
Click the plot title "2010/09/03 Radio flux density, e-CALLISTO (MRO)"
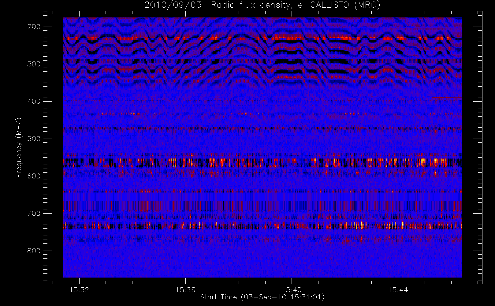point(262,5)
